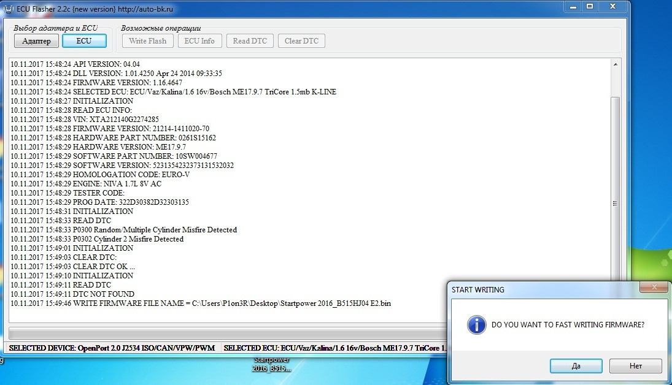Click the DO YOU WANT TO FAST WRITING message
The width and height of the screenshot is (672, 385).
pyautogui.click(x=568, y=325)
